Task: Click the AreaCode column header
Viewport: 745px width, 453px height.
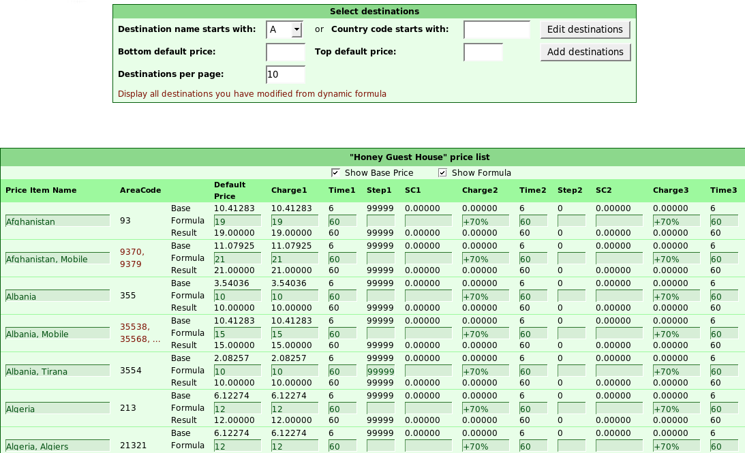Action: (140, 191)
